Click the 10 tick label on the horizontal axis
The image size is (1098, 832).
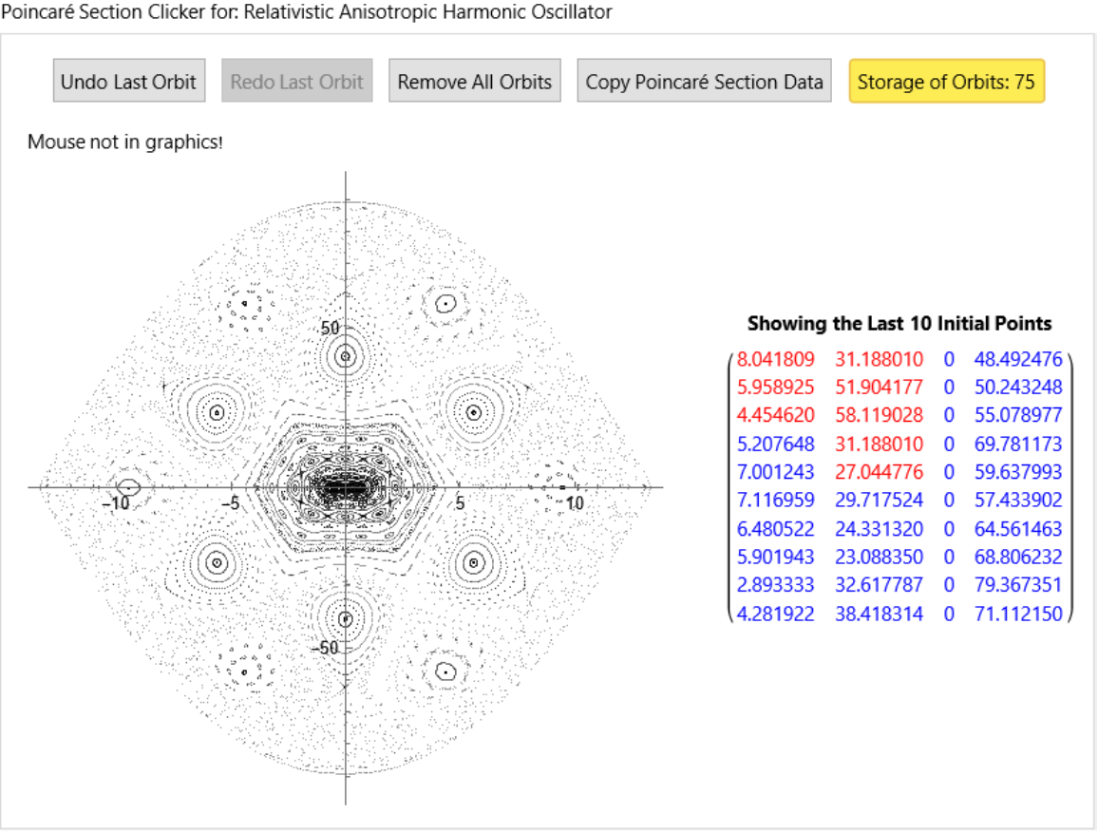pos(575,503)
